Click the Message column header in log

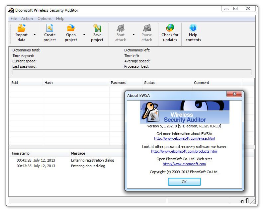pyautogui.click(x=97, y=153)
